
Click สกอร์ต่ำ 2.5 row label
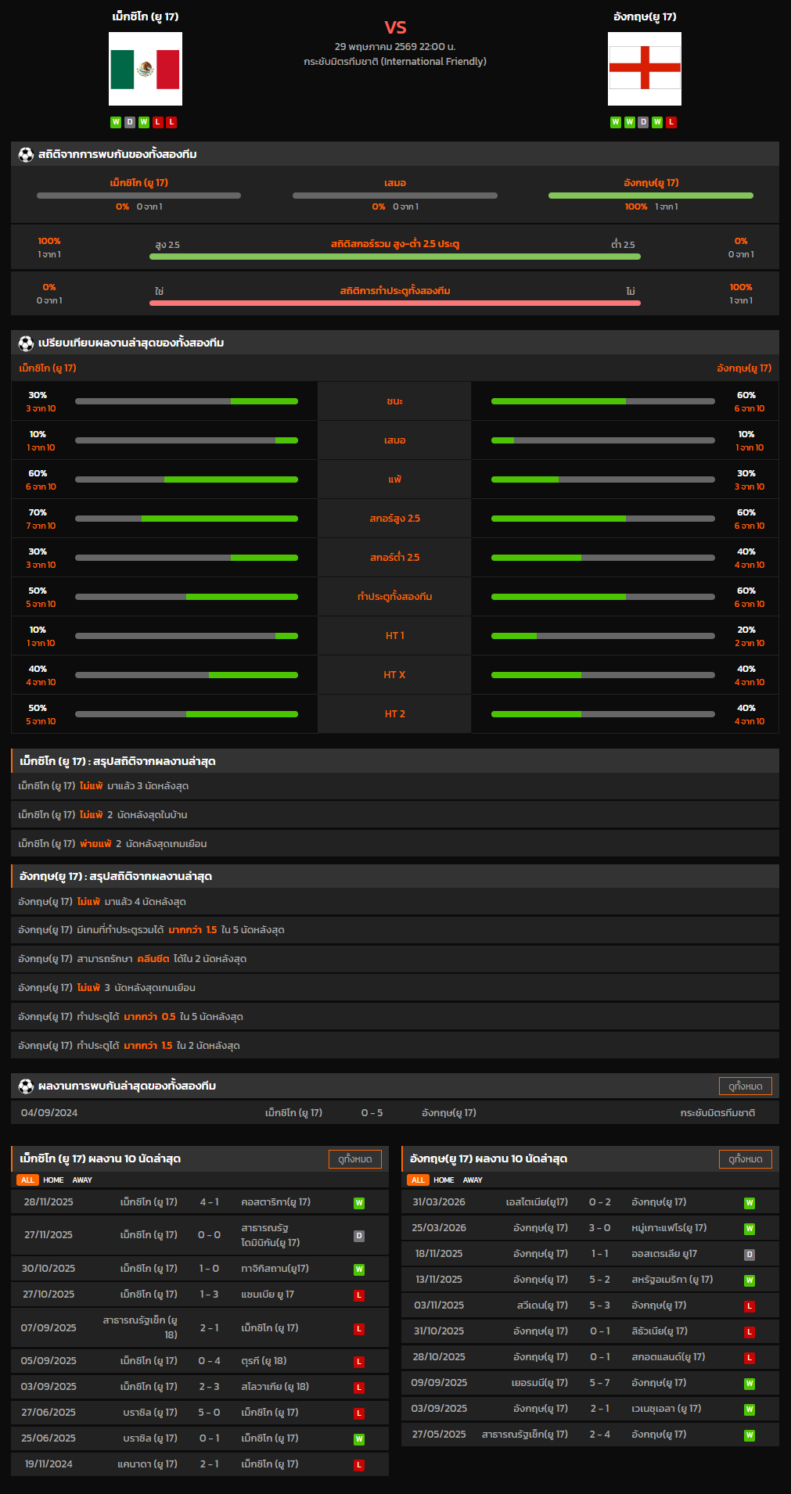tap(395, 558)
